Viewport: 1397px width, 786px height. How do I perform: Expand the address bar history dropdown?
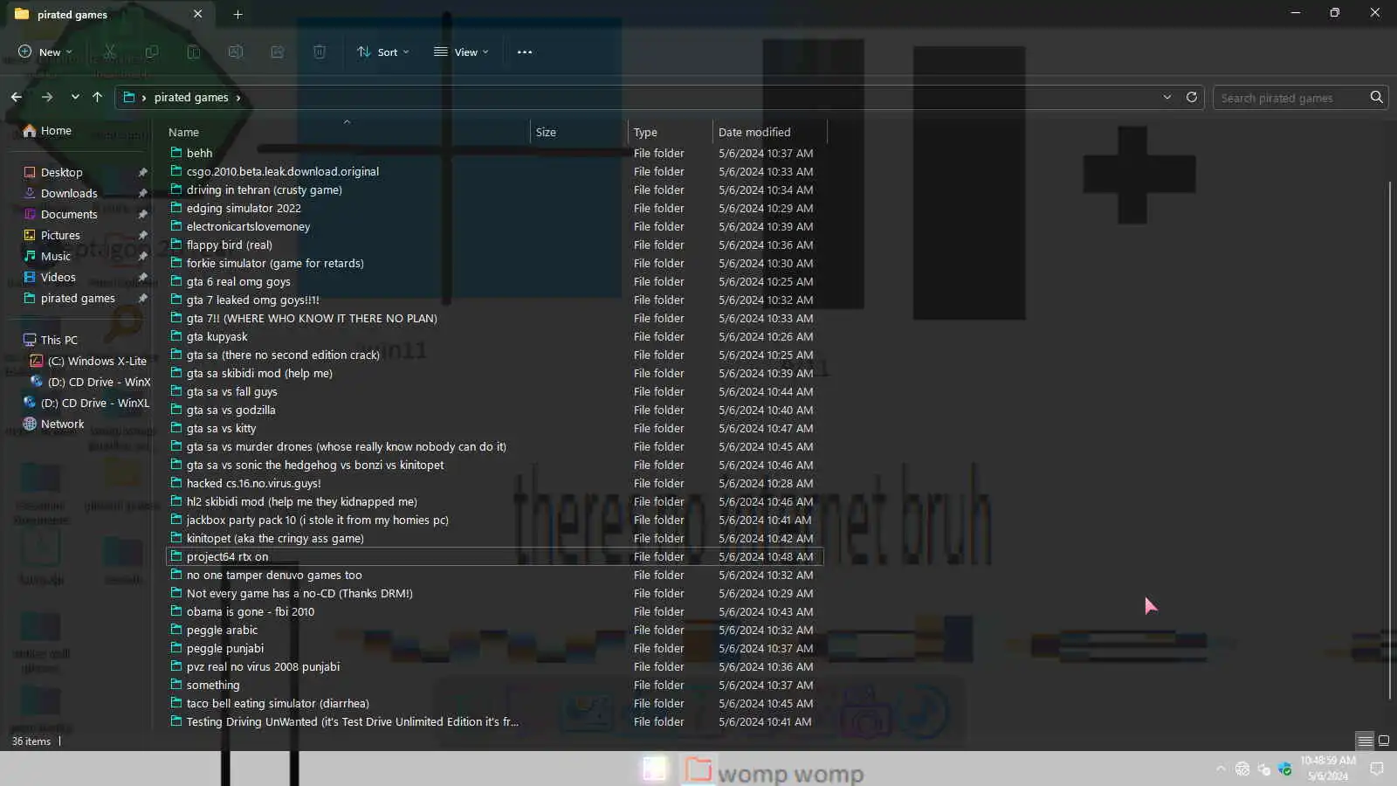tap(1167, 97)
